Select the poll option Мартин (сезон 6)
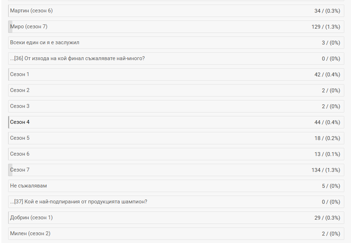The width and height of the screenshot is (351, 243). tap(31, 11)
